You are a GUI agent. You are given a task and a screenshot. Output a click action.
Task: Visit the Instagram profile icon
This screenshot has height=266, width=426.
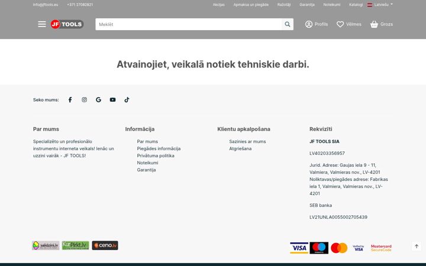tap(85, 100)
